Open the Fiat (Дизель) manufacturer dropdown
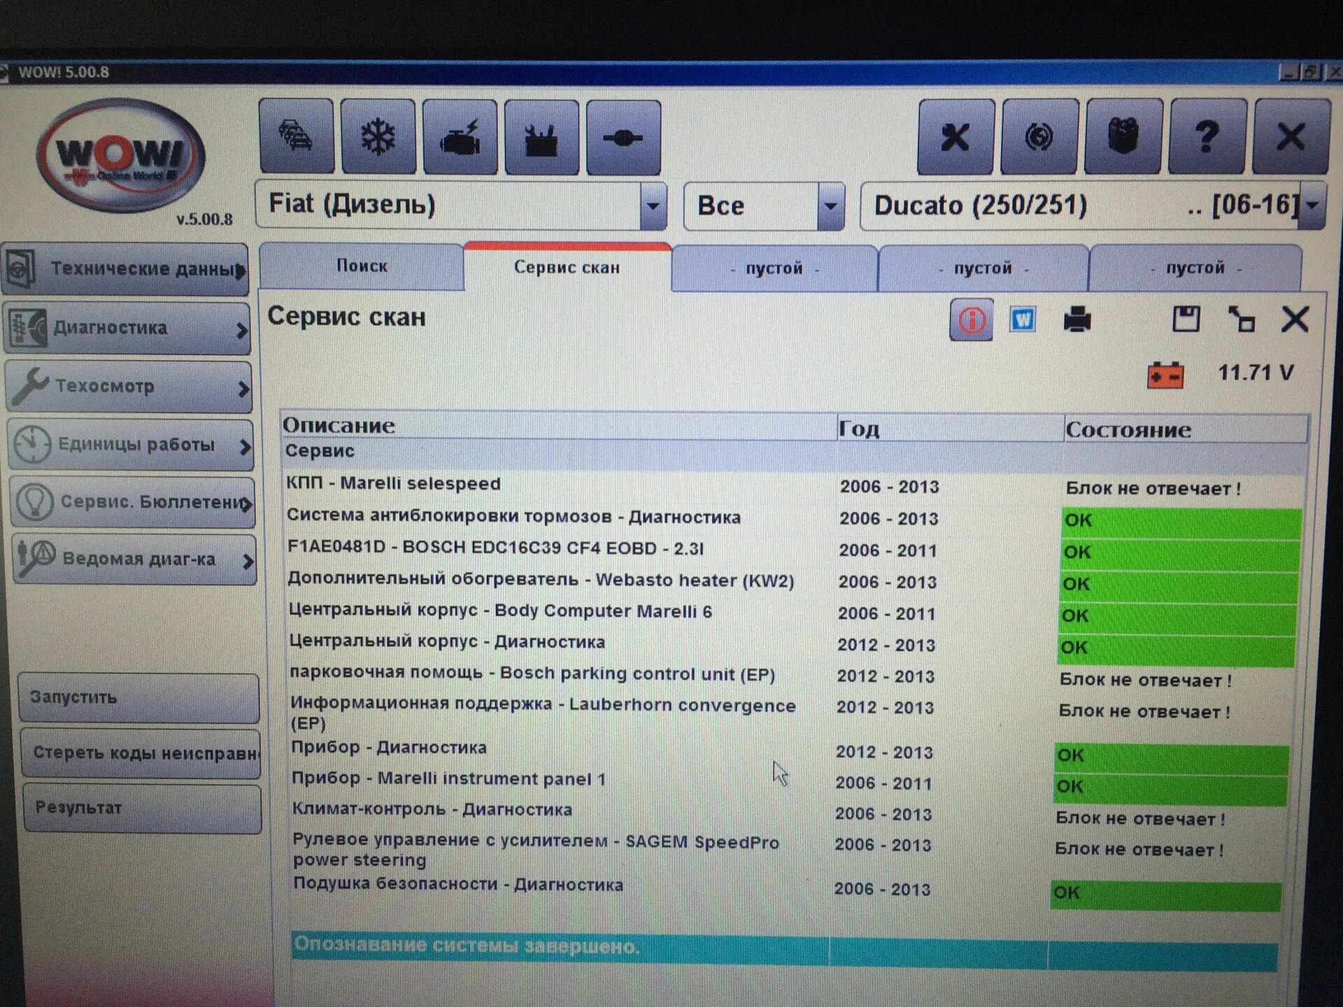1343x1007 pixels. (x=653, y=206)
